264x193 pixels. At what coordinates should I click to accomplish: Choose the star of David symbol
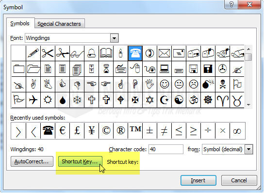tap(149, 100)
